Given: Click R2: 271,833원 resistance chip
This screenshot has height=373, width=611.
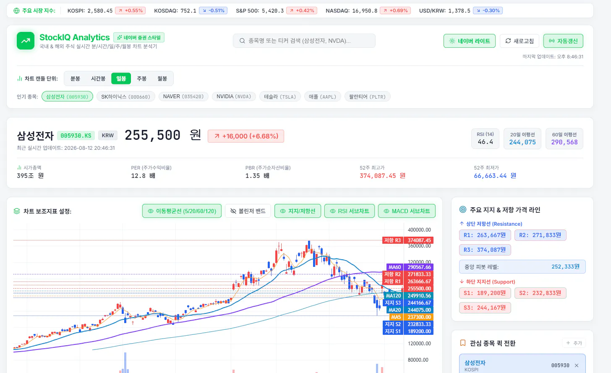Looking at the screenshot, I should point(540,235).
